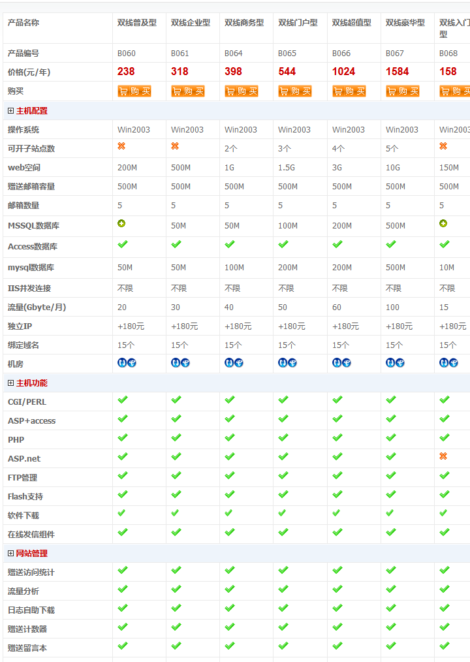Click green plus icon in MSSQL数据库 for 双线普及型
This screenshot has width=470, height=662.
click(121, 223)
